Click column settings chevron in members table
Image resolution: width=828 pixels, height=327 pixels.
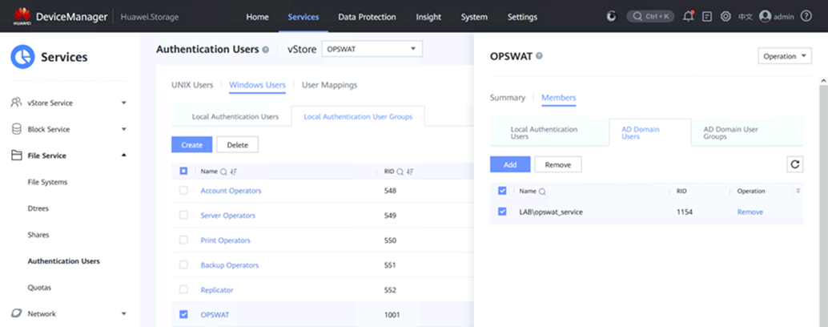tap(798, 191)
